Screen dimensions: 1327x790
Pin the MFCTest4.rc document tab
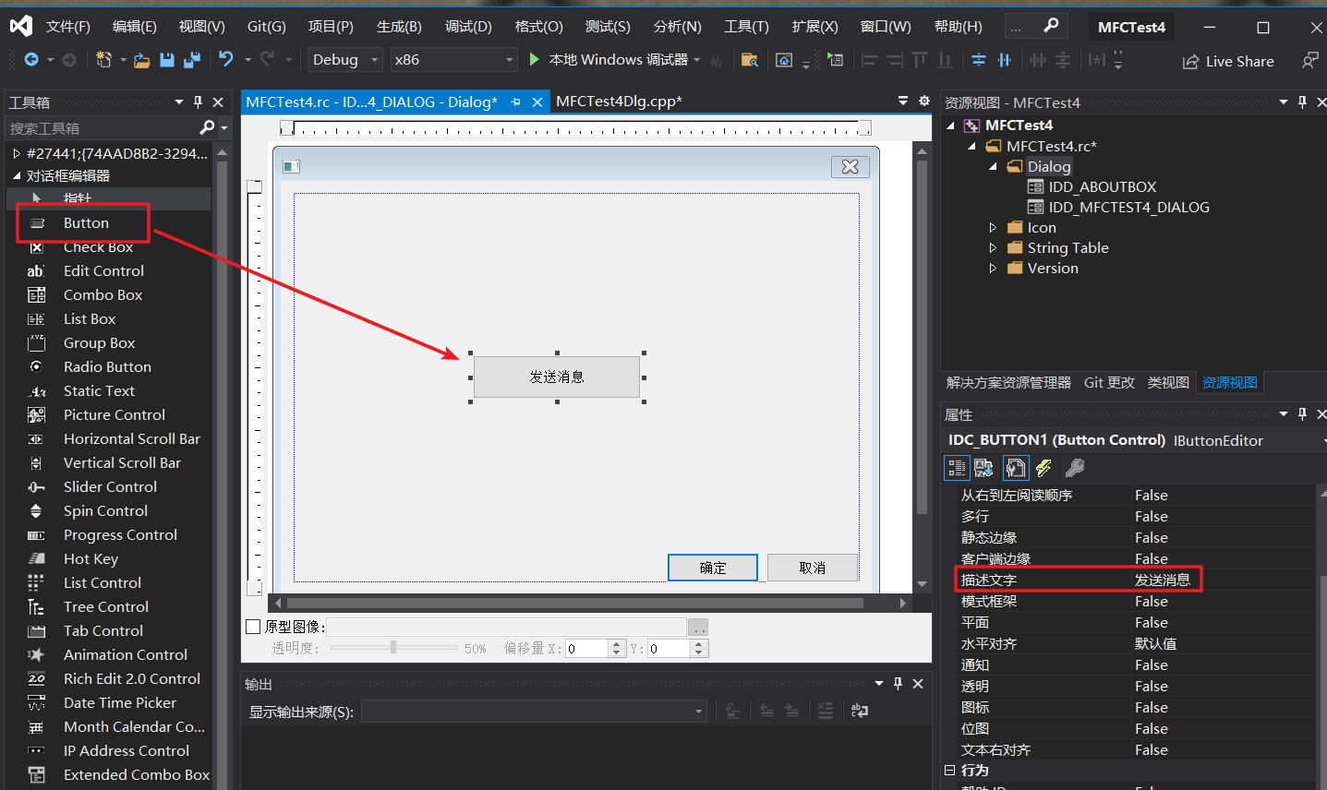(515, 102)
